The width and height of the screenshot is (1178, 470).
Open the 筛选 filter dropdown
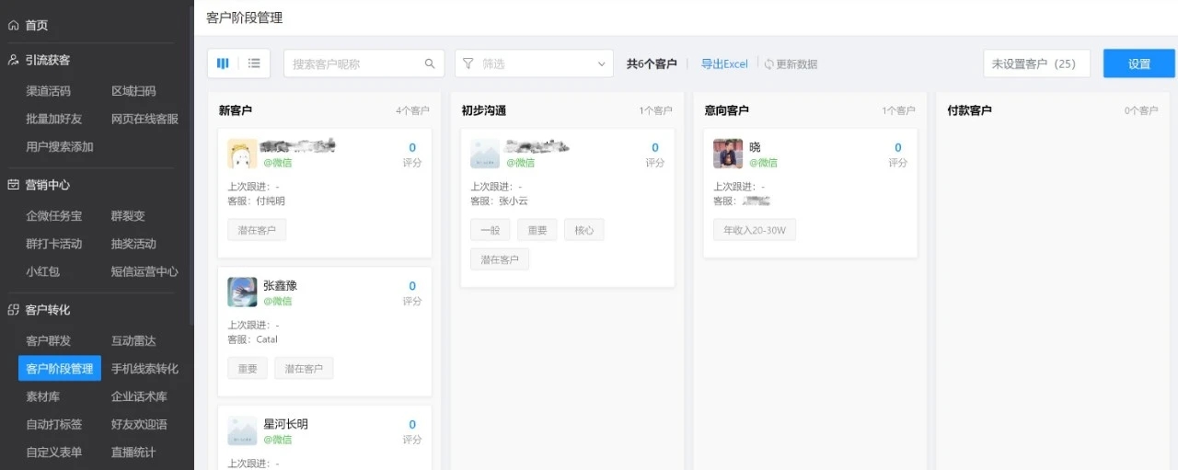click(x=534, y=63)
